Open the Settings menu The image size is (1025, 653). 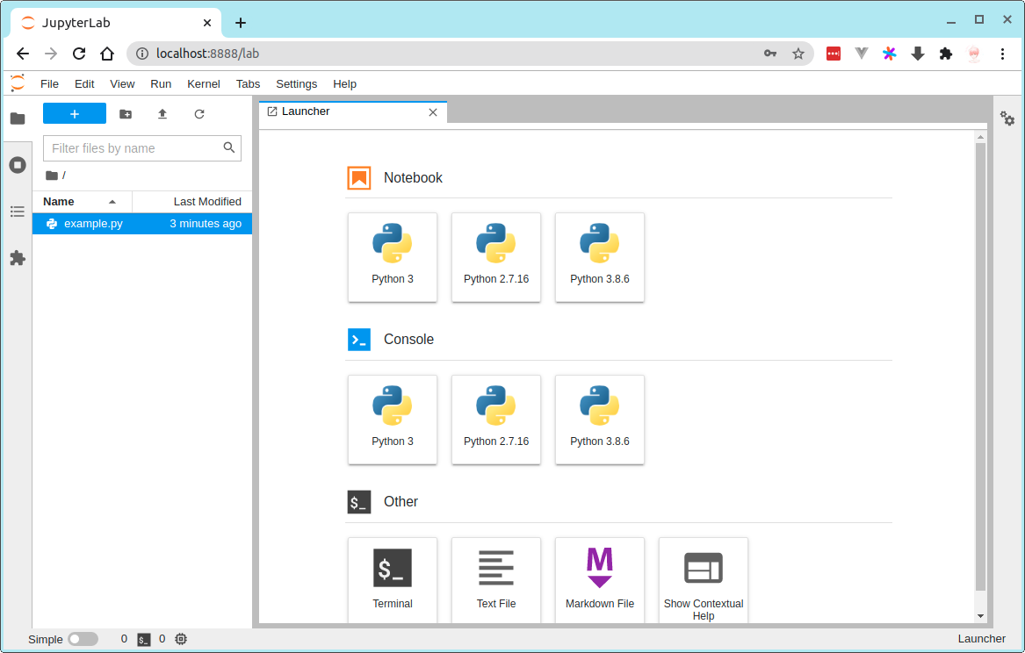pyautogui.click(x=296, y=83)
